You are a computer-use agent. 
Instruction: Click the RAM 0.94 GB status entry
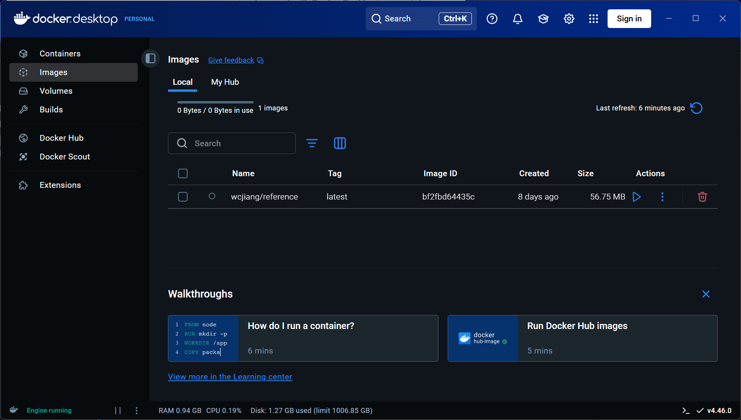180,411
